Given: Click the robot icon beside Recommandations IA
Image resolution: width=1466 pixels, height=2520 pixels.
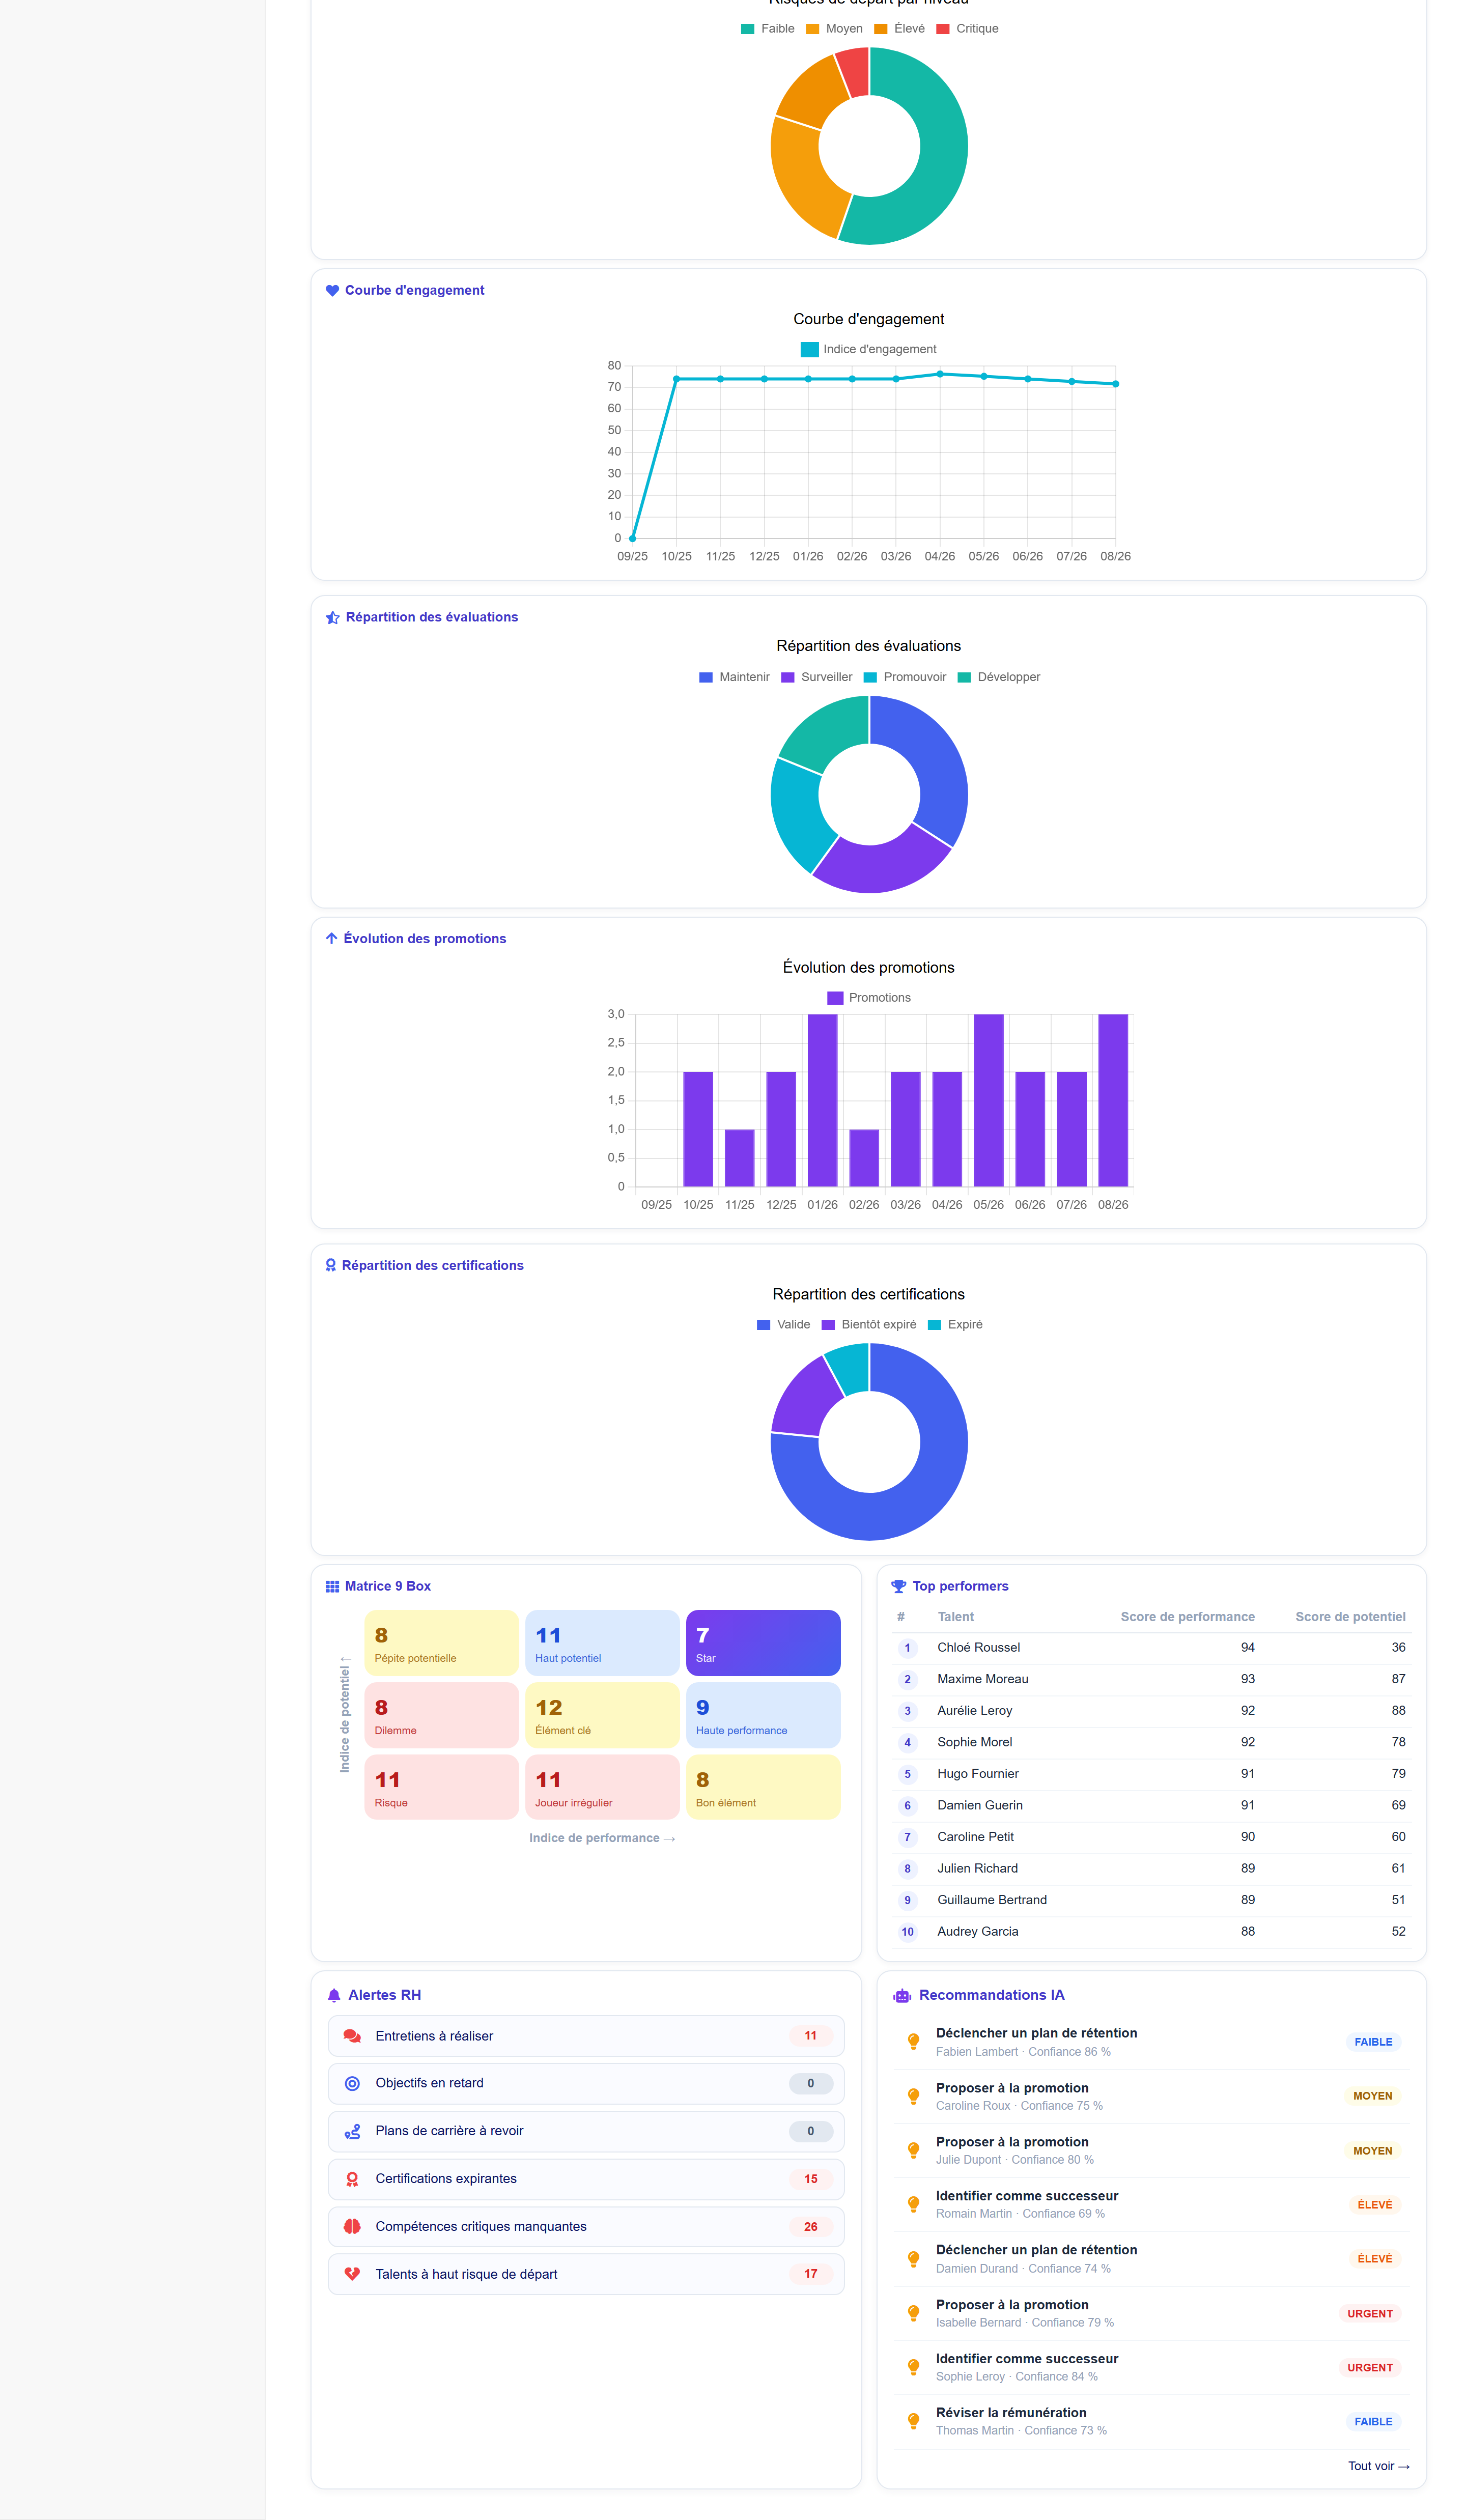Looking at the screenshot, I should (x=902, y=1996).
